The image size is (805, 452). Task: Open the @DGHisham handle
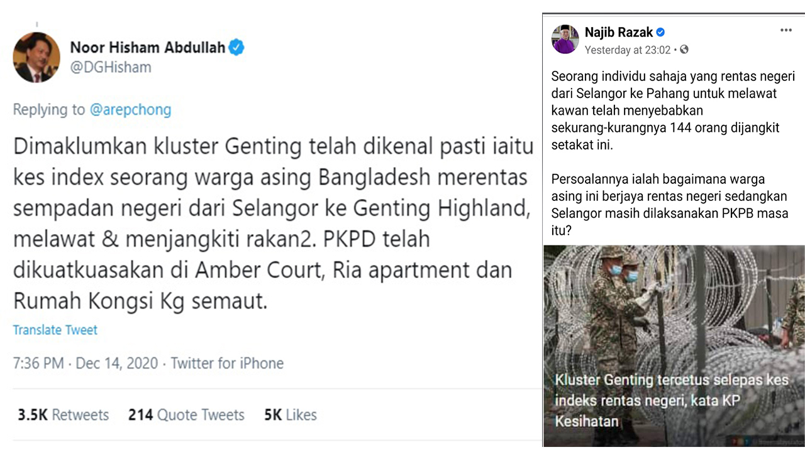point(111,67)
